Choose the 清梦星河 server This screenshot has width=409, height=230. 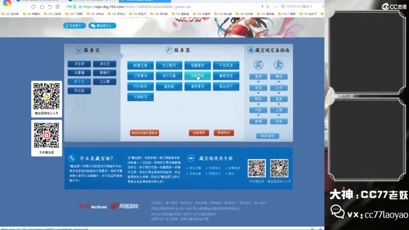(197, 87)
